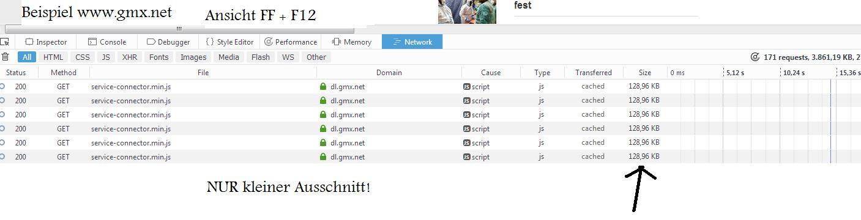The width and height of the screenshot is (861, 220).
Task: Switch to the Console tab
Action: click(x=107, y=42)
